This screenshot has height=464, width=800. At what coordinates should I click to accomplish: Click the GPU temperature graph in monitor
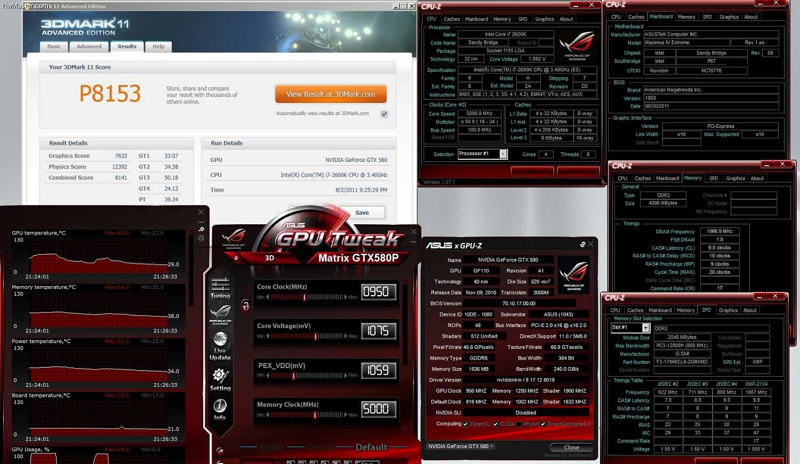click(x=98, y=255)
